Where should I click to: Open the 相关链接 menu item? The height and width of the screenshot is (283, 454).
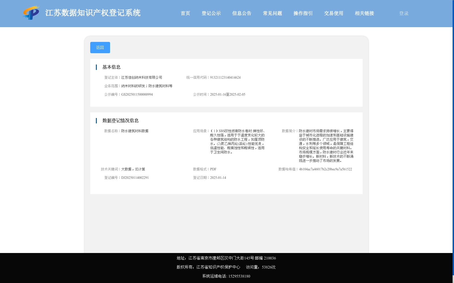(x=364, y=13)
